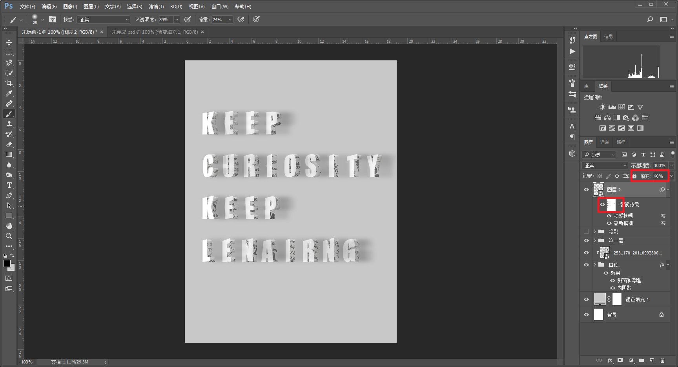Toggle the brush panel icon in options bar

pos(52,19)
